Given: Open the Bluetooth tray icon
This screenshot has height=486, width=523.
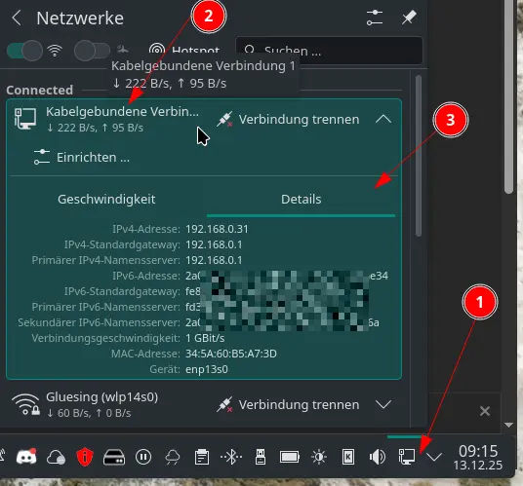Looking at the screenshot, I should click(231, 457).
